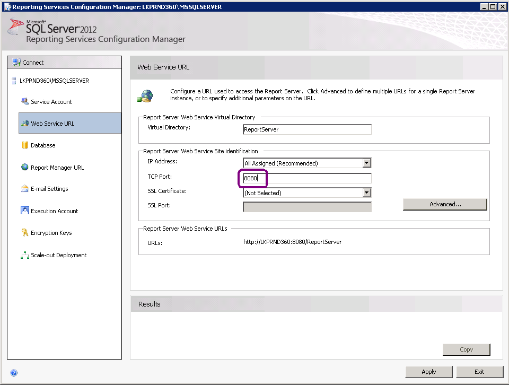Select the All Assigned (Recommended) combo box
This screenshot has height=385, width=509.
[307, 163]
